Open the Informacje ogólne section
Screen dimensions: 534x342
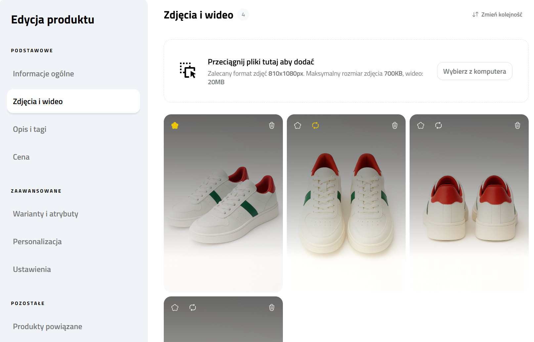coord(43,74)
